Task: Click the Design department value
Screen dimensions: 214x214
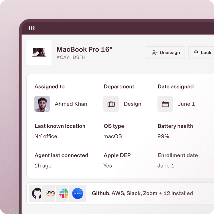Action: [132, 104]
